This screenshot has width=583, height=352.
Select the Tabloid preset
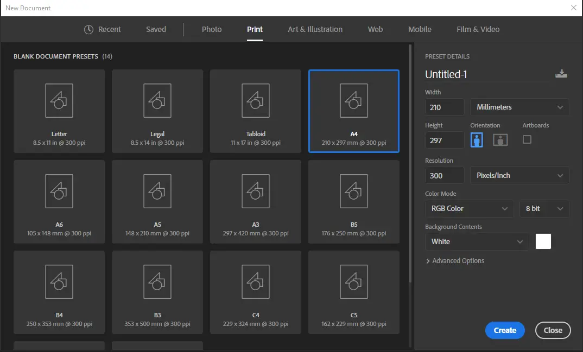coord(256,111)
